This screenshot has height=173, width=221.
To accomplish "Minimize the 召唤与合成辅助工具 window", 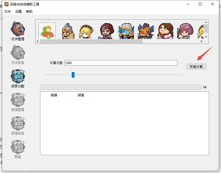I will click(x=188, y=4).
